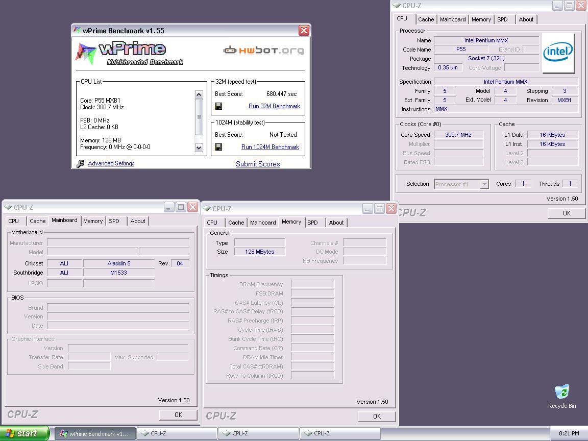Click the Revision MXB1 field
The width and height of the screenshot is (588, 441).
(564, 100)
